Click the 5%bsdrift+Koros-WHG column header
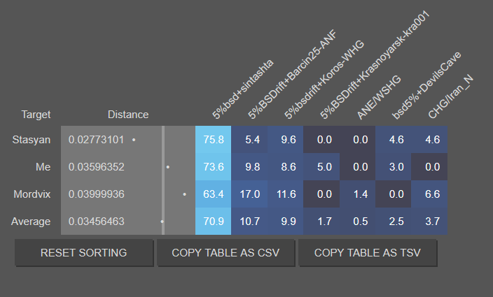The image size is (493, 297). [x=324, y=80]
